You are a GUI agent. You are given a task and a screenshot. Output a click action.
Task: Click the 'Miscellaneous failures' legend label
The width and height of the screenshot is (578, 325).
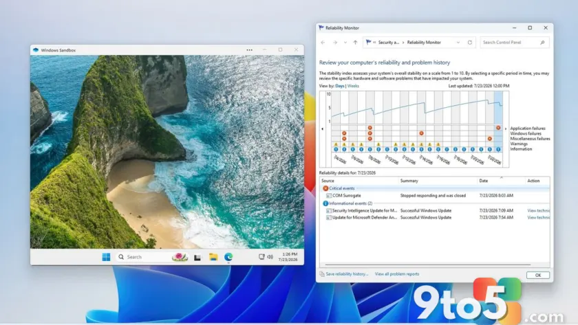(x=530, y=138)
